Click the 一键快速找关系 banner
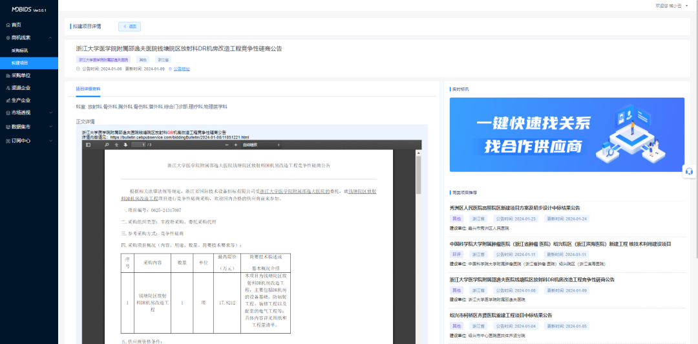 pyautogui.click(x=567, y=134)
